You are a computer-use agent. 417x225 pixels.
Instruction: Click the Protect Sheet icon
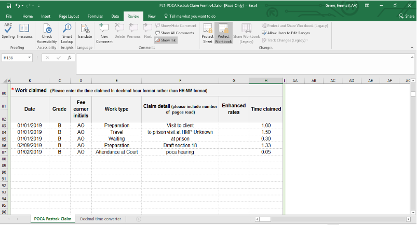pyautogui.click(x=207, y=31)
